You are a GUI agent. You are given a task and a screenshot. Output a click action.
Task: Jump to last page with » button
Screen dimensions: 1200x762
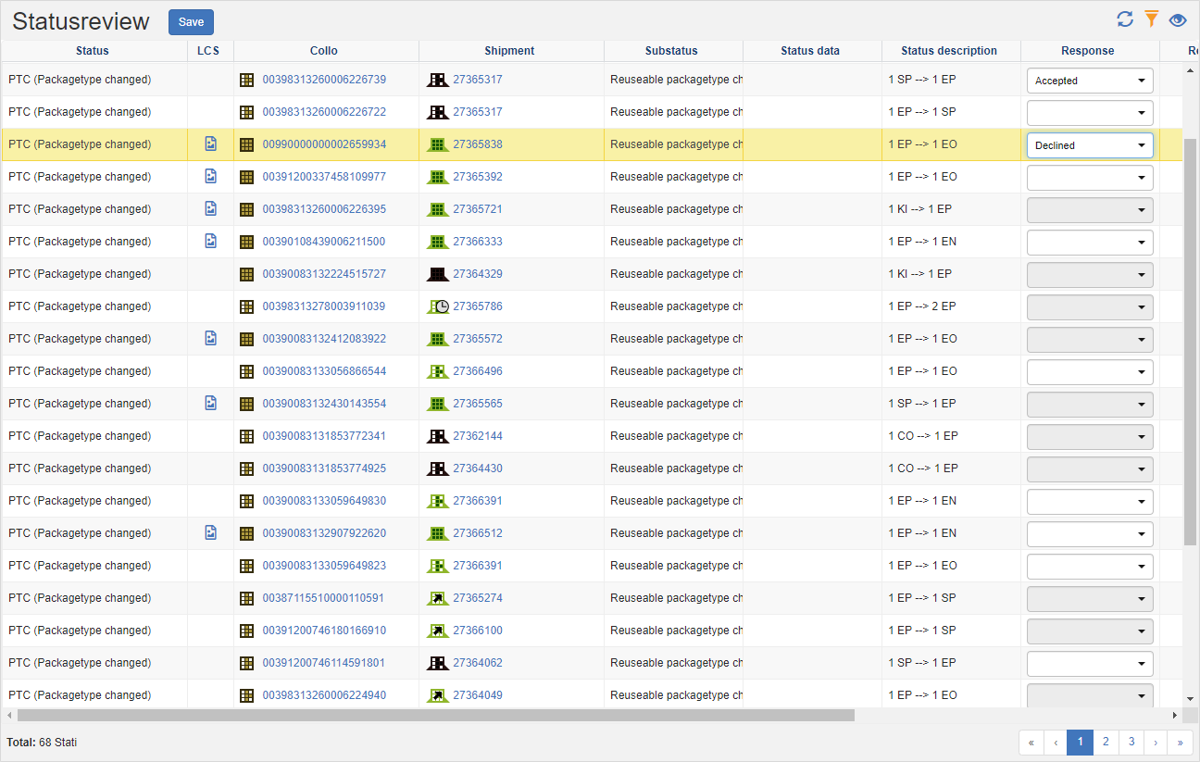point(1180,742)
